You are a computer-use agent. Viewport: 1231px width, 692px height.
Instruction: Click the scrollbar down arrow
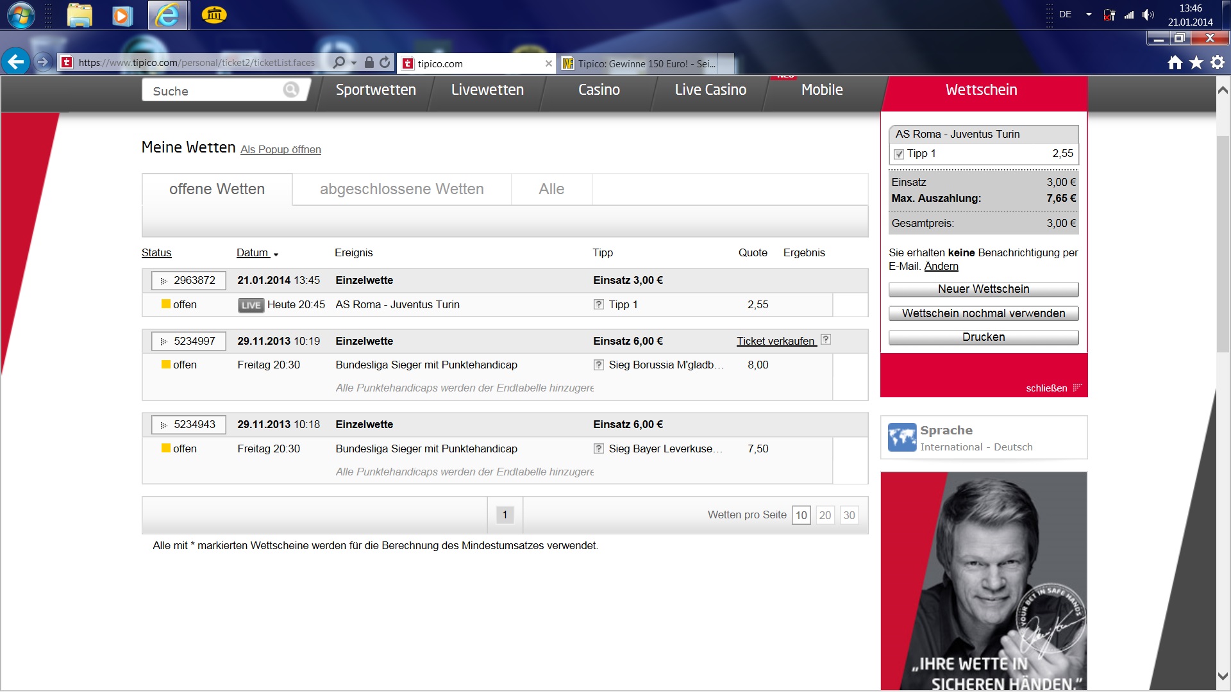(x=1223, y=676)
